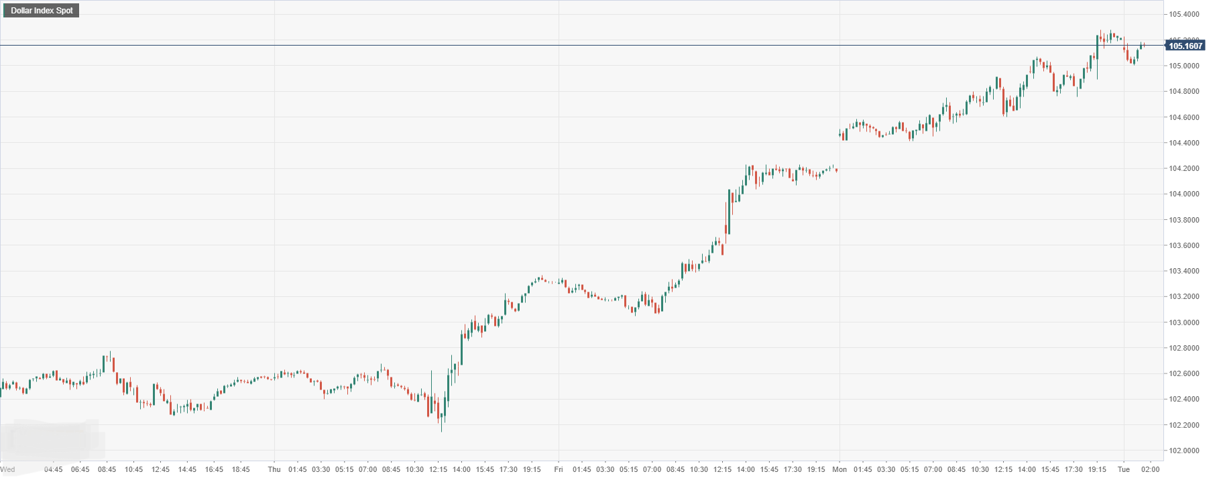The image size is (1215, 478).
Task: Click the 103.0000 price axis label
Action: tap(1184, 322)
